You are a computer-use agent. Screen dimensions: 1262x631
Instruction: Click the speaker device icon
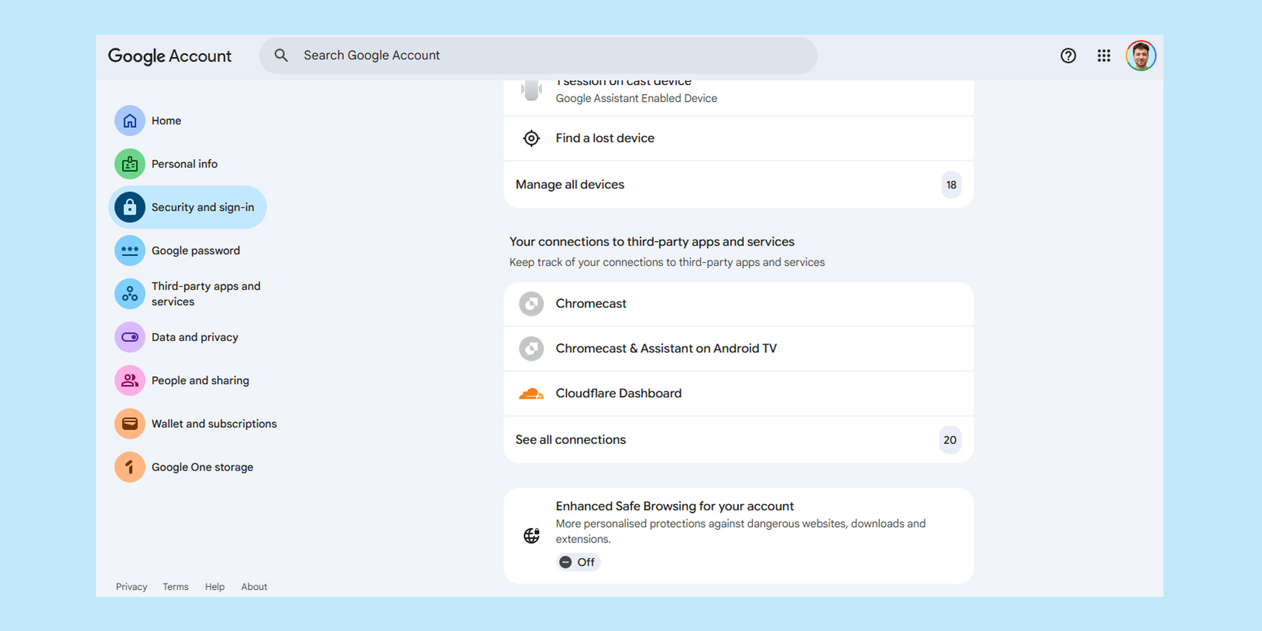[x=531, y=90]
